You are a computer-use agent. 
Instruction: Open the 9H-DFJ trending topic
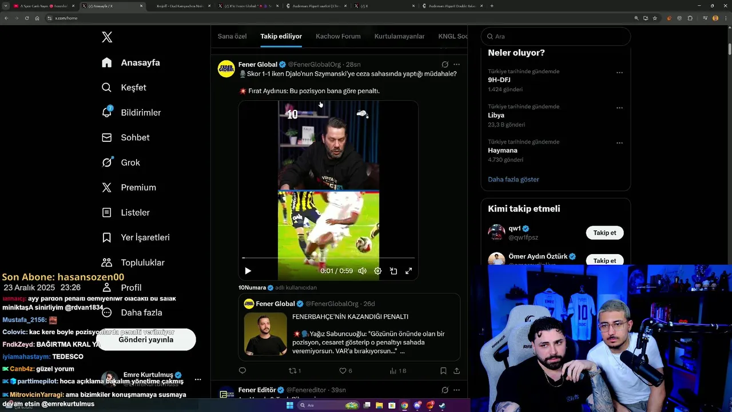click(x=499, y=80)
